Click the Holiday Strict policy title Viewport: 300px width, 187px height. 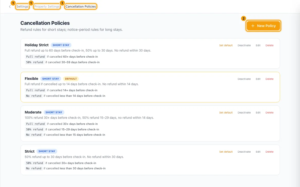36,45
